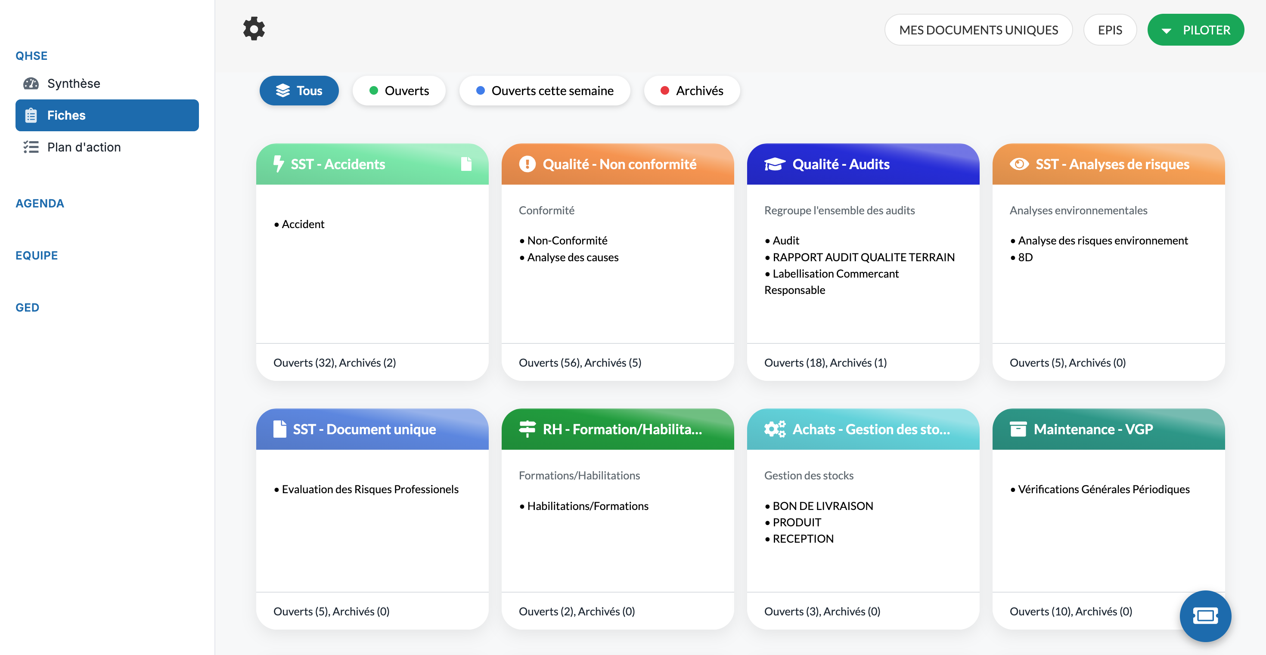Image resolution: width=1266 pixels, height=655 pixels.
Task: Click the EPIS button
Action: [x=1110, y=31]
